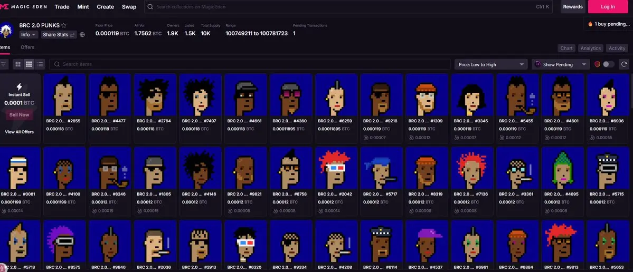This screenshot has width=633, height=272.
Task: Open the filter panel icon
Action: [x=4, y=64]
